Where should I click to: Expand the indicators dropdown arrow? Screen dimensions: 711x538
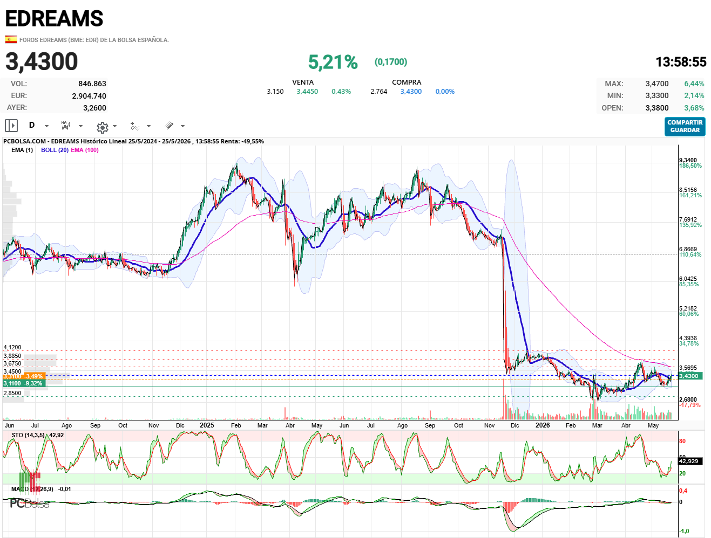point(148,126)
